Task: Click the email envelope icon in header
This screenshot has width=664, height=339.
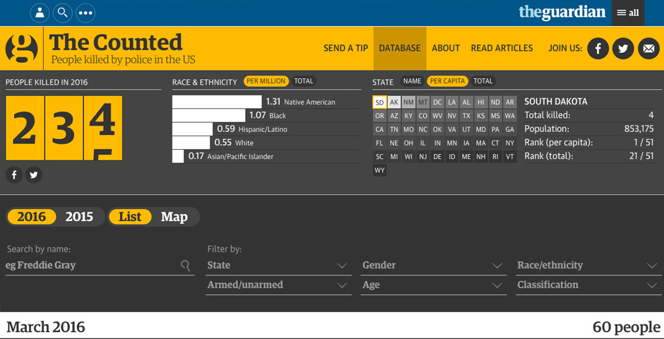Action: tap(648, 48)
